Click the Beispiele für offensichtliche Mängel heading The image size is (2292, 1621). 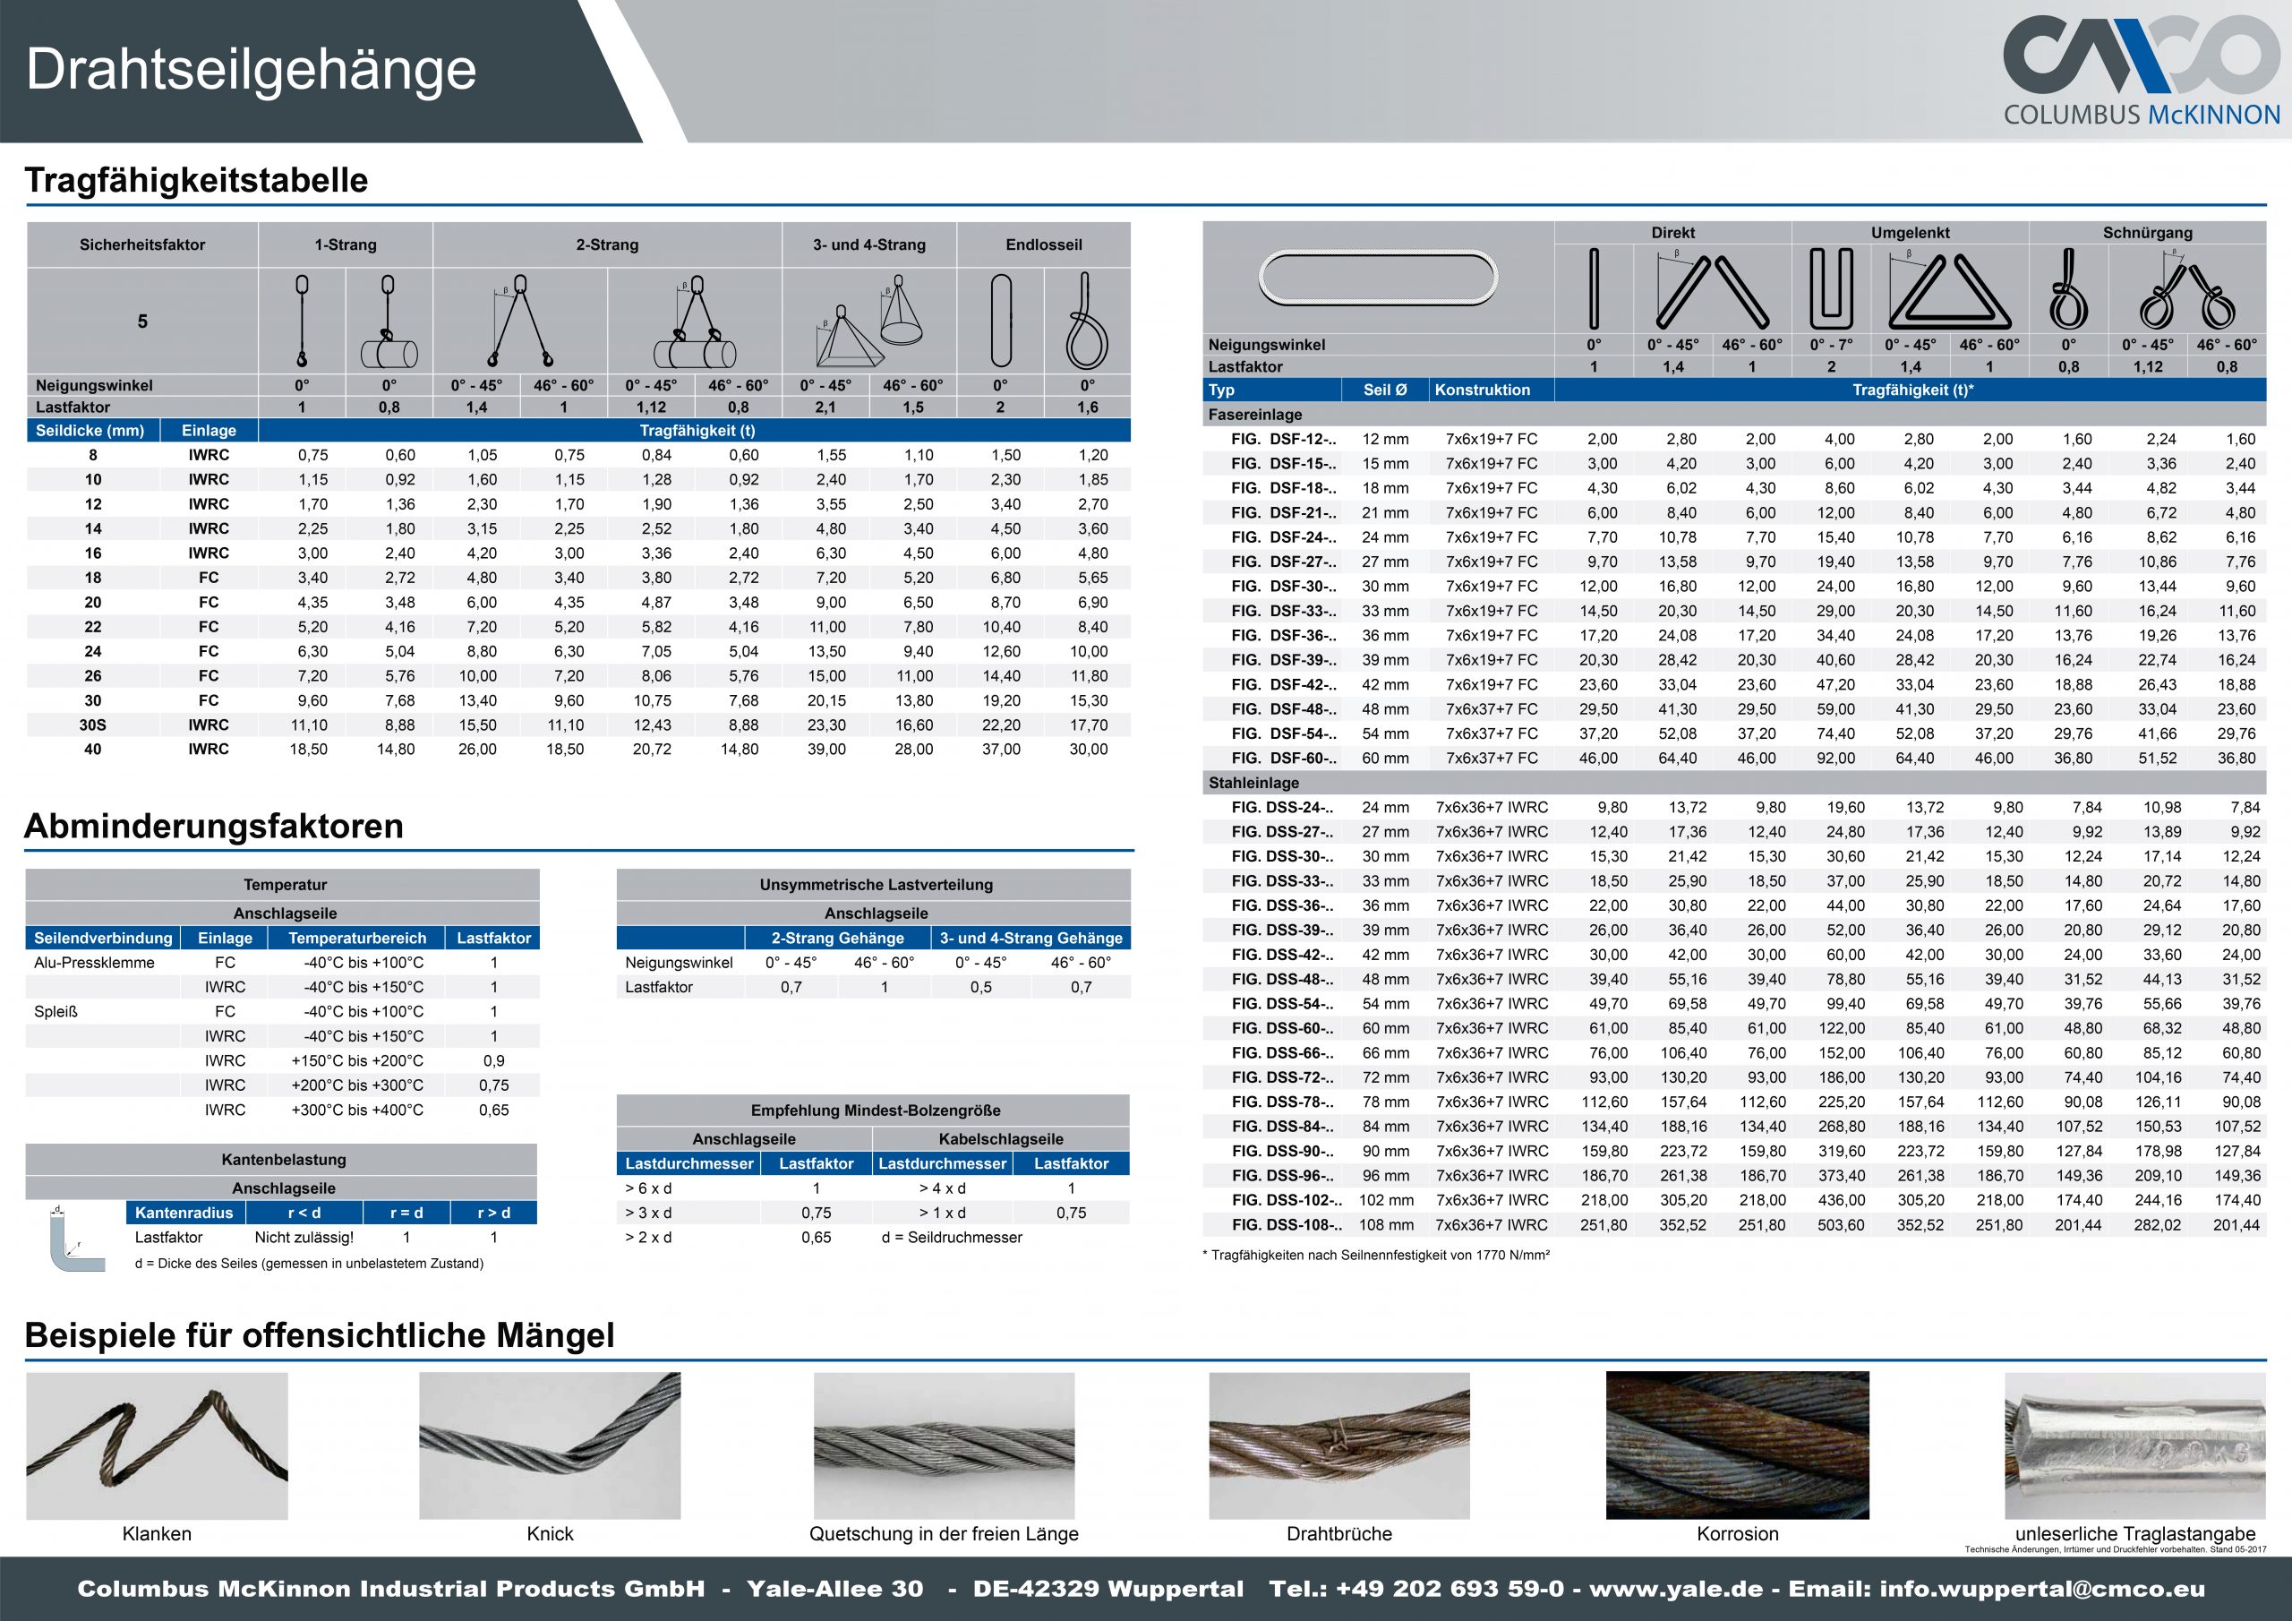click(x=320, y=1335)
